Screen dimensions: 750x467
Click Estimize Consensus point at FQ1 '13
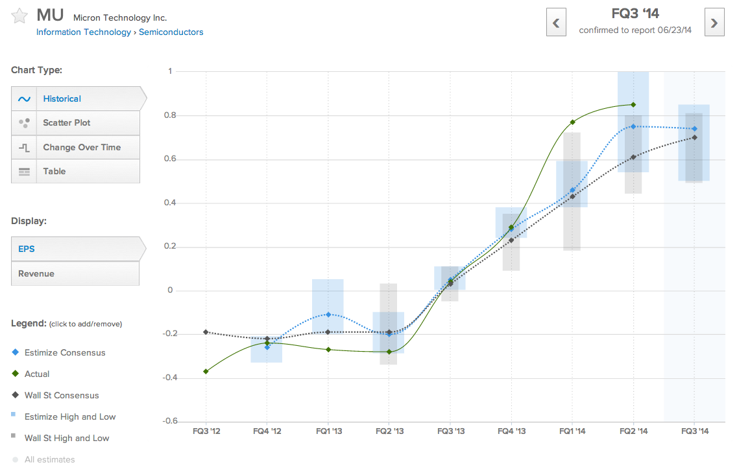pos(328,315)
